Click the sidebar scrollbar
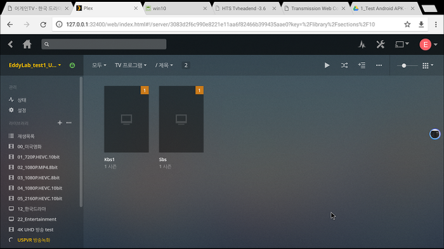 coord(81,141)
